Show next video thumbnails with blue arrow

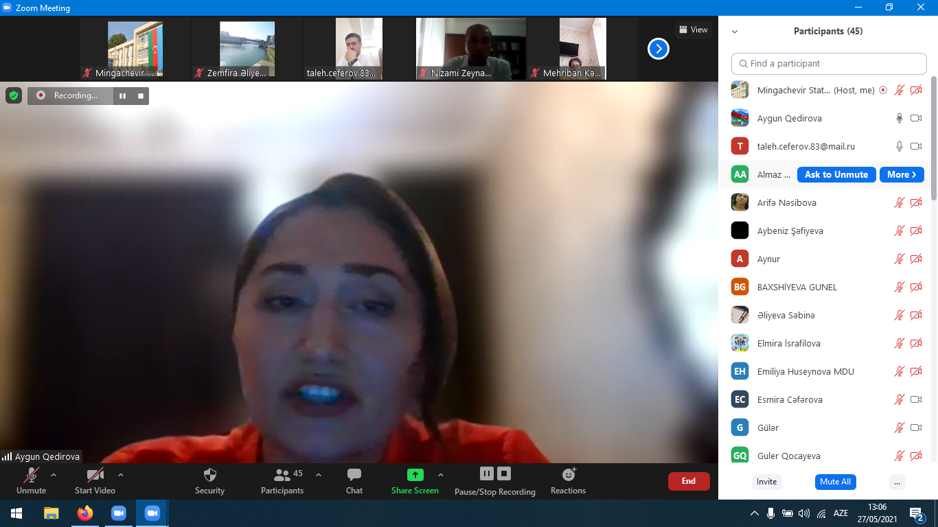[658, 49]
